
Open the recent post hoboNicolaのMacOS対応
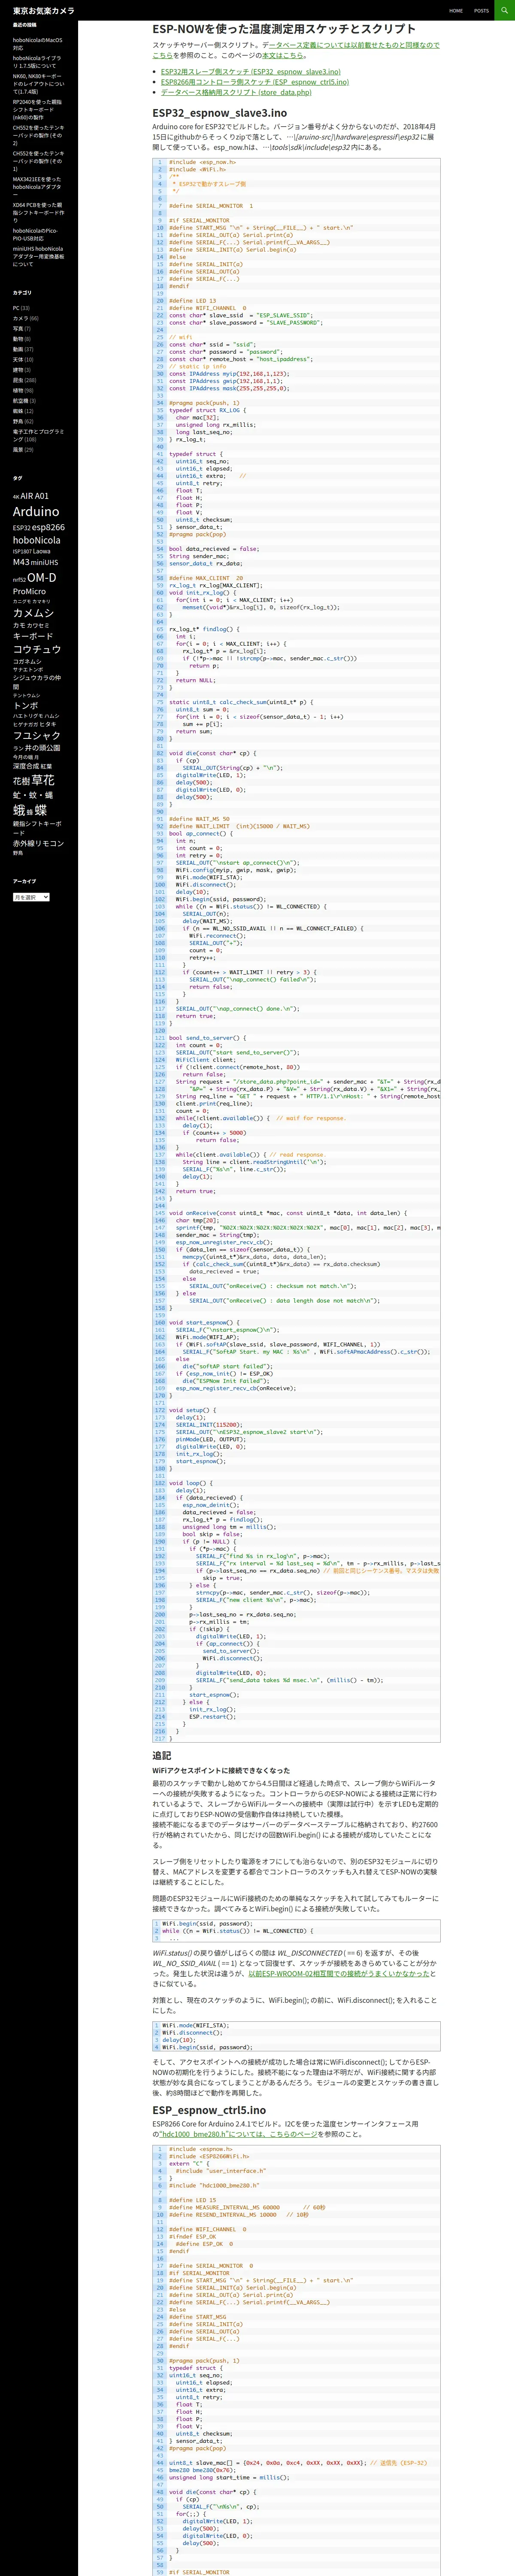click(x=38, y=44)
